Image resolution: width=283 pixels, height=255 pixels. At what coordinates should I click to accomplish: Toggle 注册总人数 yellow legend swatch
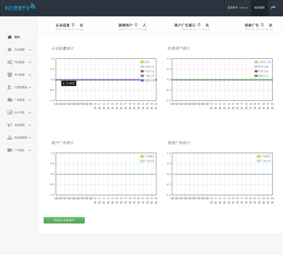click(x=256, y=62)
